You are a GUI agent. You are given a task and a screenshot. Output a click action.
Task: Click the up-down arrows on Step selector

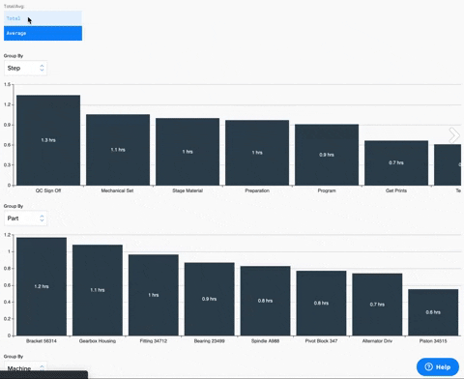(x=42, y=68)
